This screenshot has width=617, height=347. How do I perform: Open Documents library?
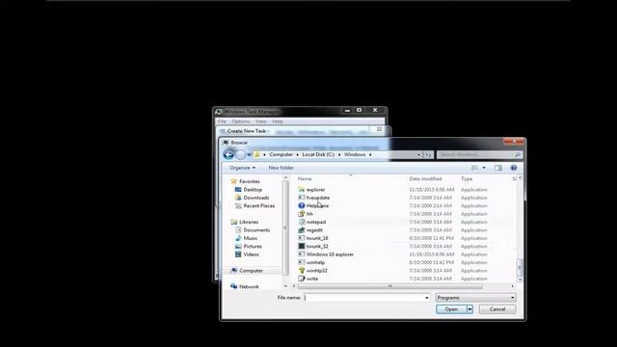pos(256,230)
